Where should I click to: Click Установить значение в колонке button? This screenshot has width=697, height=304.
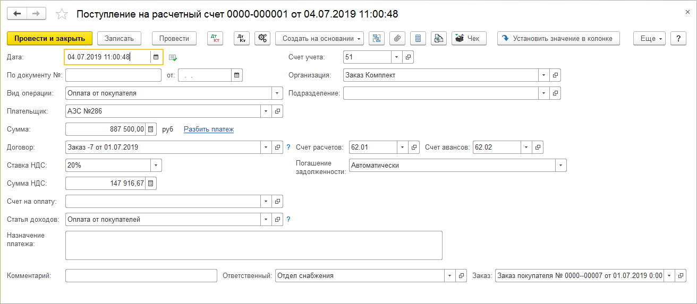pos(559,38)
